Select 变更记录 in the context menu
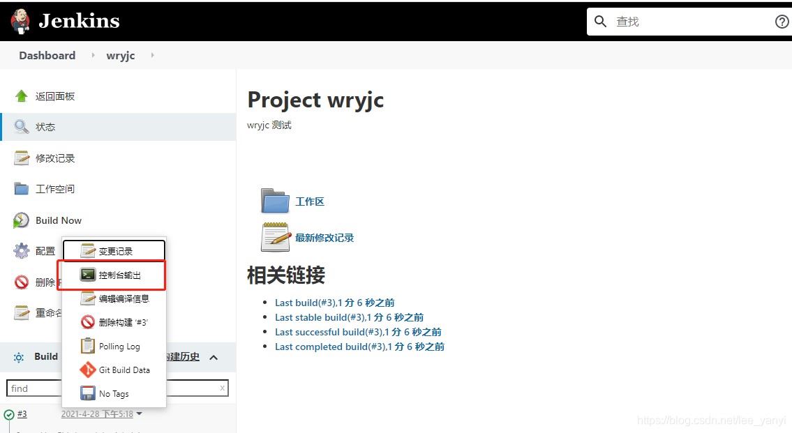The height and width of the screenshot is (433, 792). coord(114,251)
